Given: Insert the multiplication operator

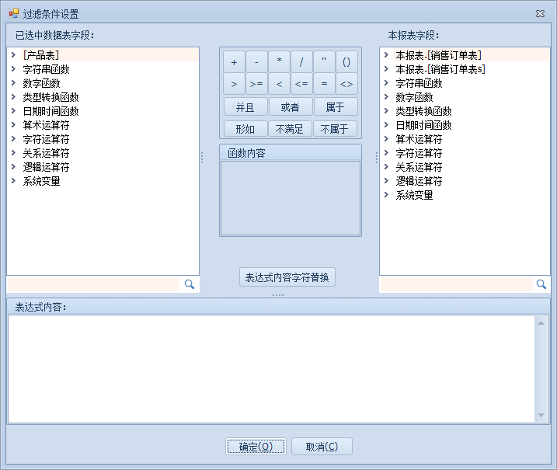Looking at the screenshot, I should tap(279, 61).
